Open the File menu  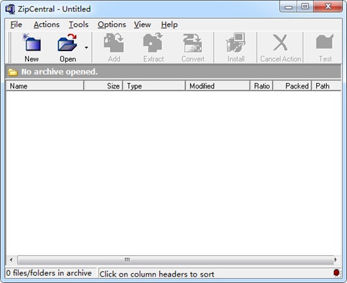pos(16,25)
